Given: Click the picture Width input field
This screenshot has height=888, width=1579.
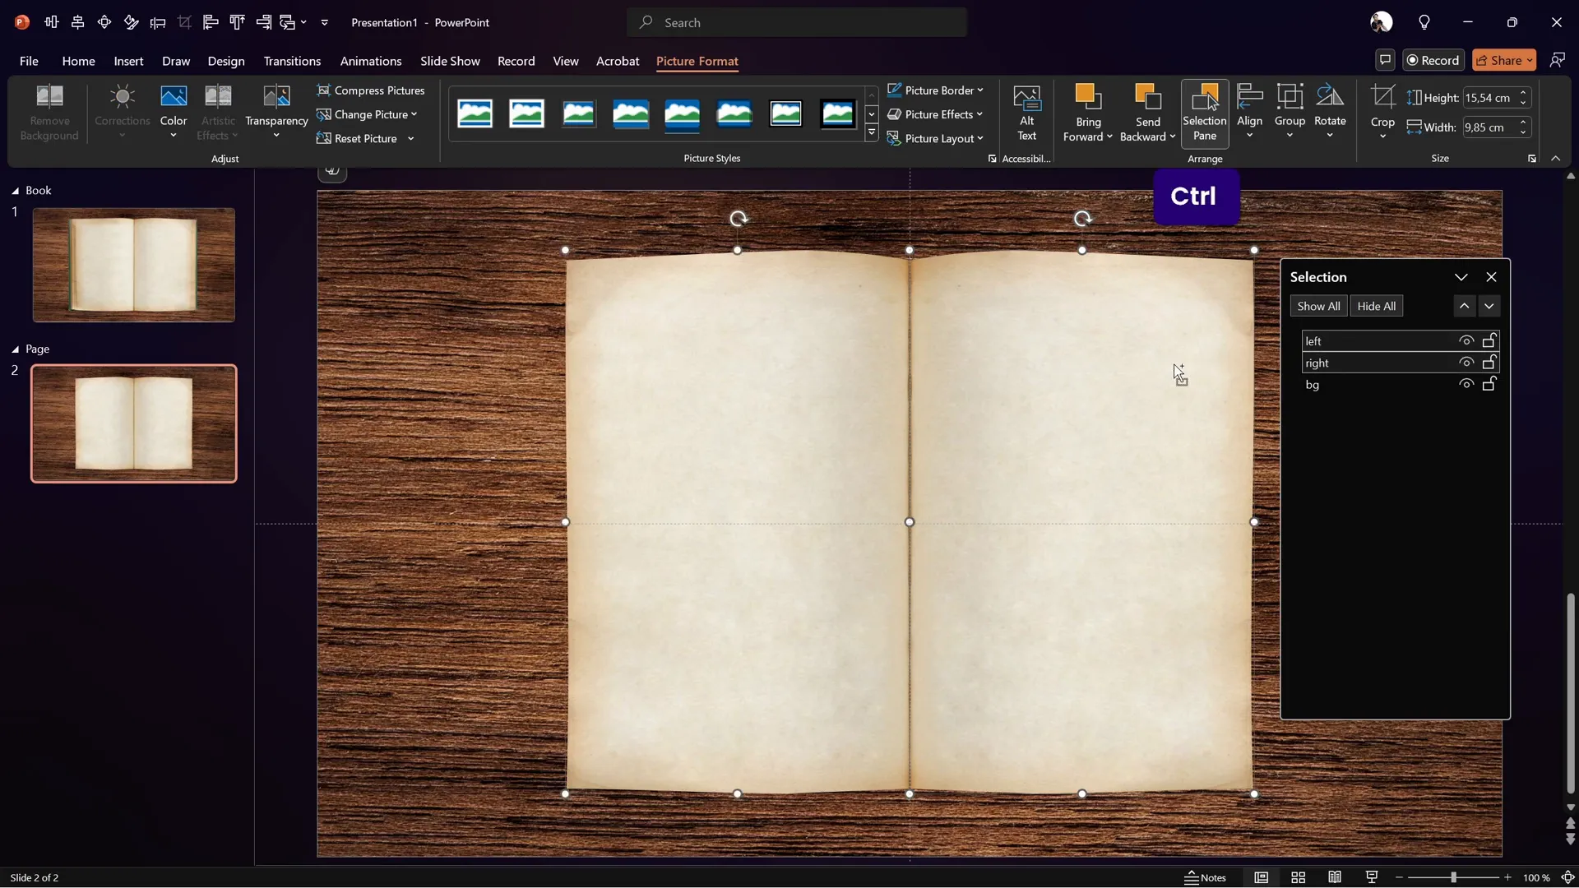Looking at the screenshot, I should tap(1489, 127).
